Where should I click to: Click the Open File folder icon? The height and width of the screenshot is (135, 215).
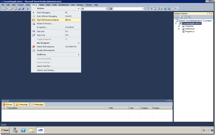coord(16,9)
